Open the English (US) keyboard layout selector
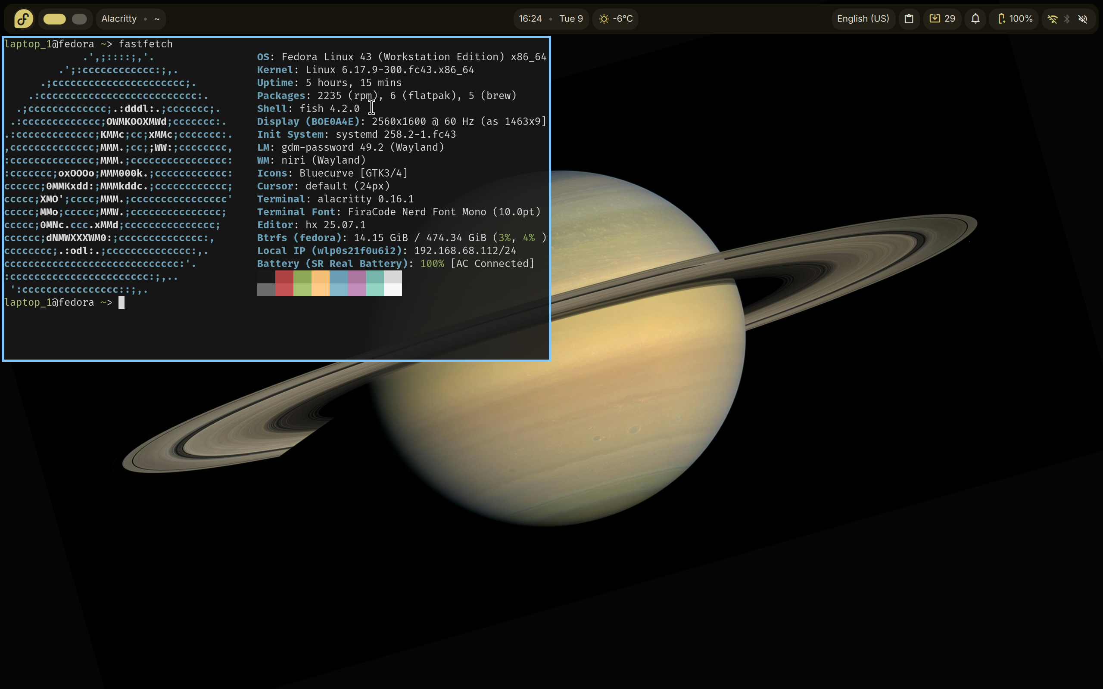This screenshot has width=1103, height=689. 863,19
